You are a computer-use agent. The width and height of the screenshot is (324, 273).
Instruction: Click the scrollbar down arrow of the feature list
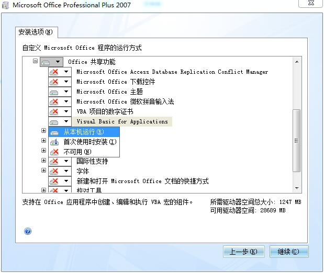pos(297,188)
